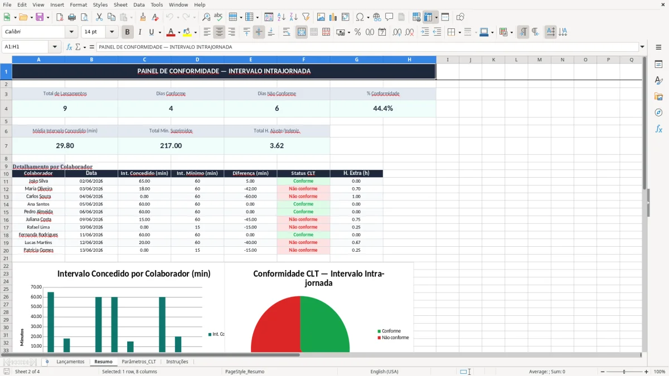The height and width of the screenshot is (376, 669).
Task: Apply yellow background color
Action: point(187,32)
